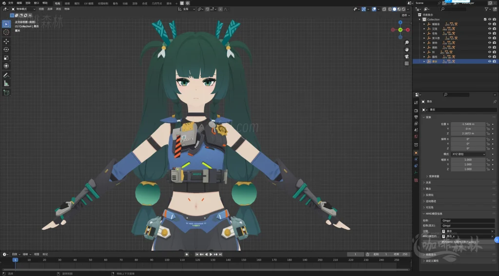Switch to the 几何节点 workspace tab

pos(156,3)
